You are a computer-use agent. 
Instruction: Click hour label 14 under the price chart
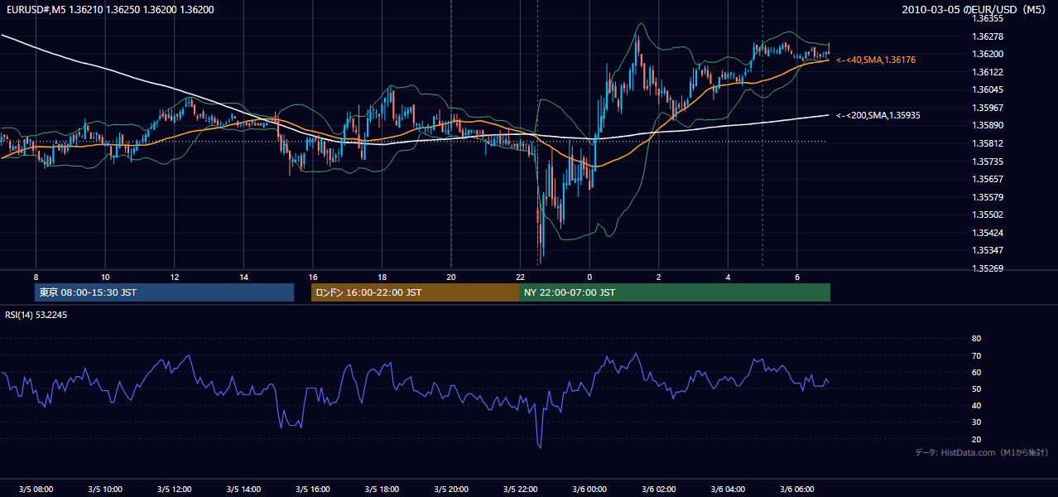[243, 277]
